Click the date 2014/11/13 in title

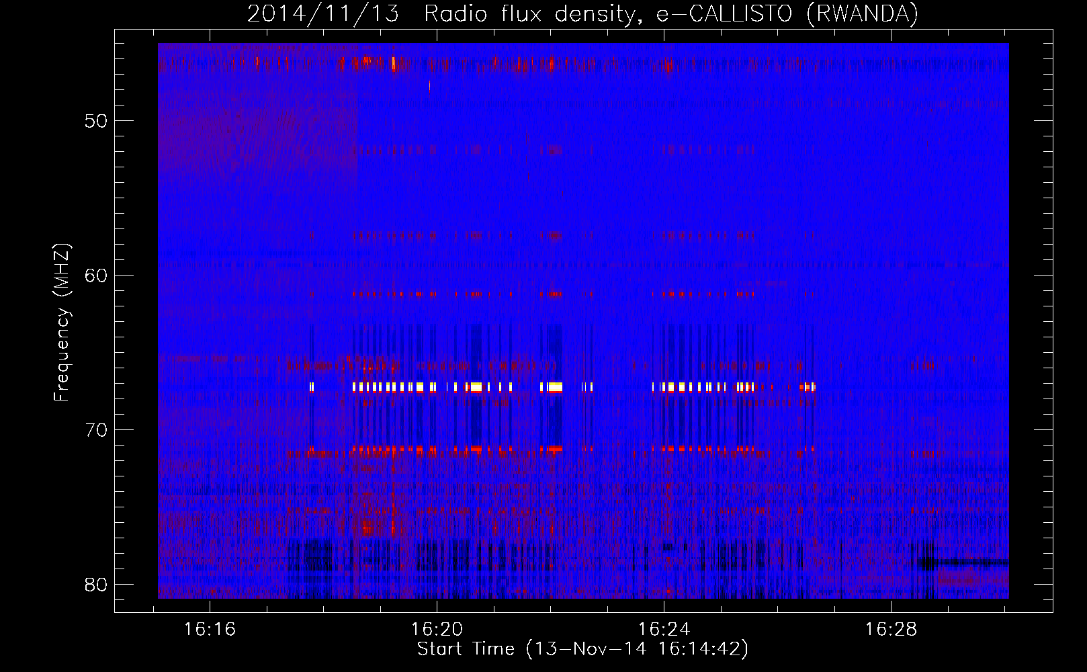pyautogui.click(x=323, y=13)
